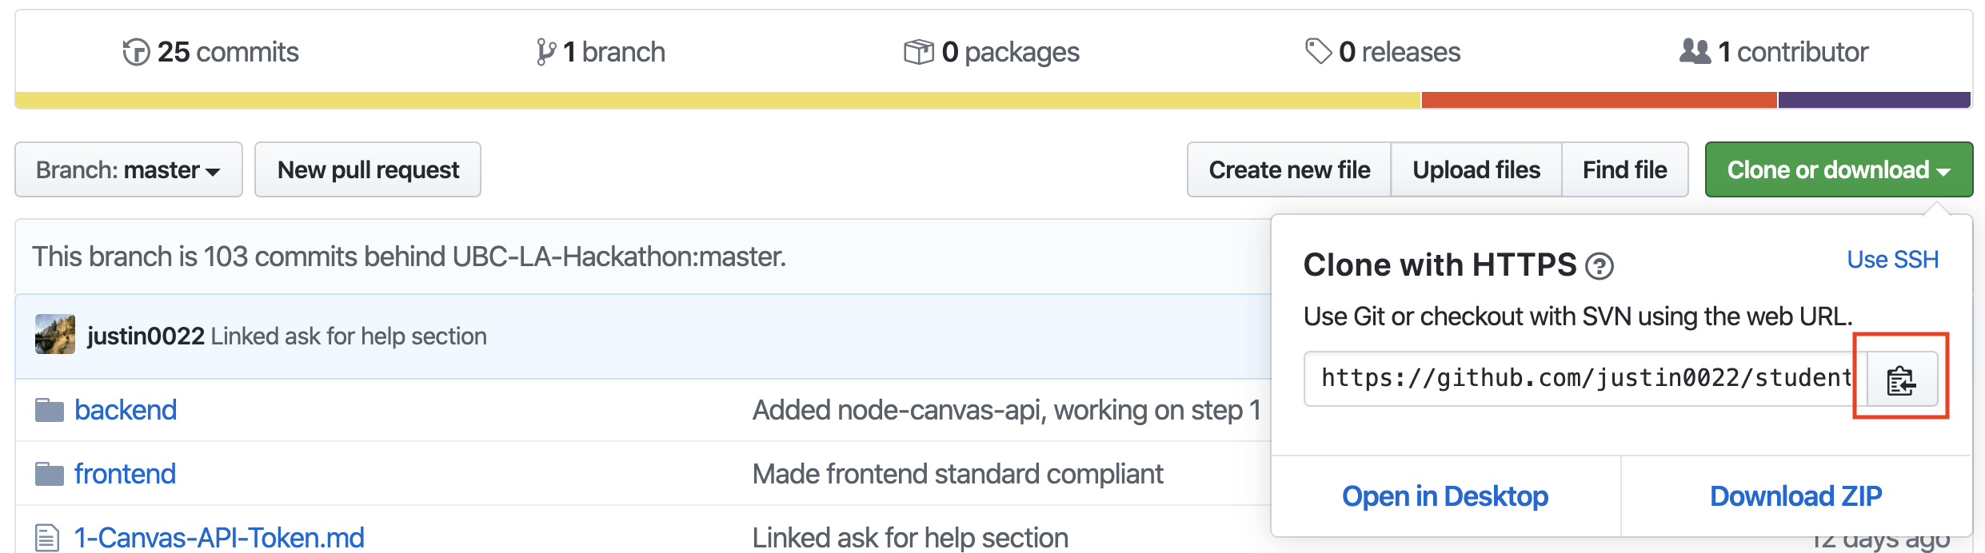Click the branch icon

pyautogui.click(x=545, y=53)
